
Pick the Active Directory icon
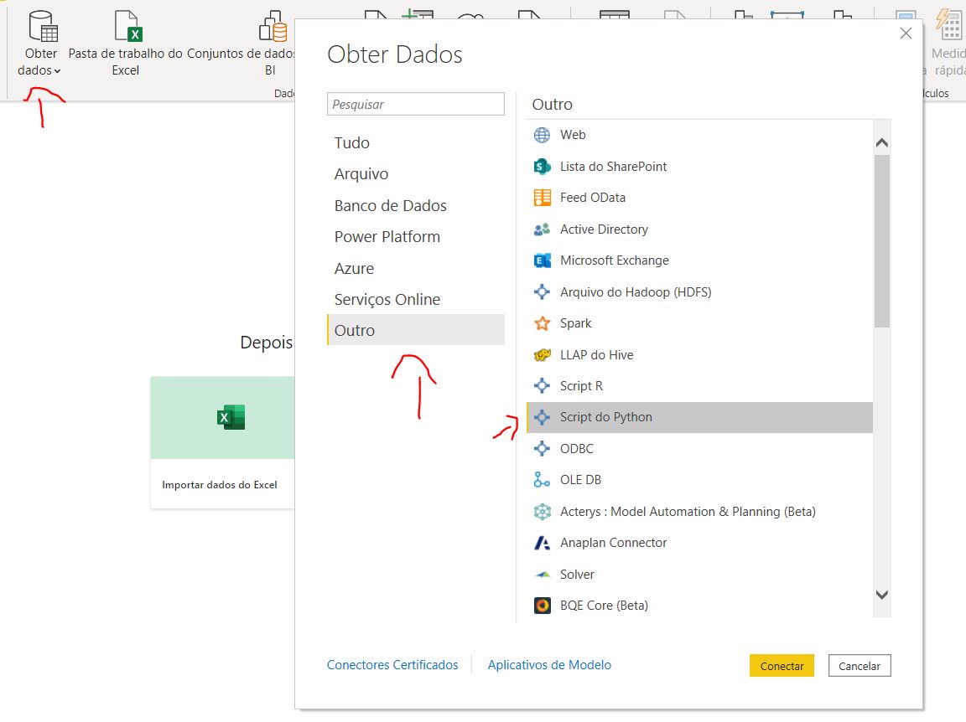click(x=543, y=229)
